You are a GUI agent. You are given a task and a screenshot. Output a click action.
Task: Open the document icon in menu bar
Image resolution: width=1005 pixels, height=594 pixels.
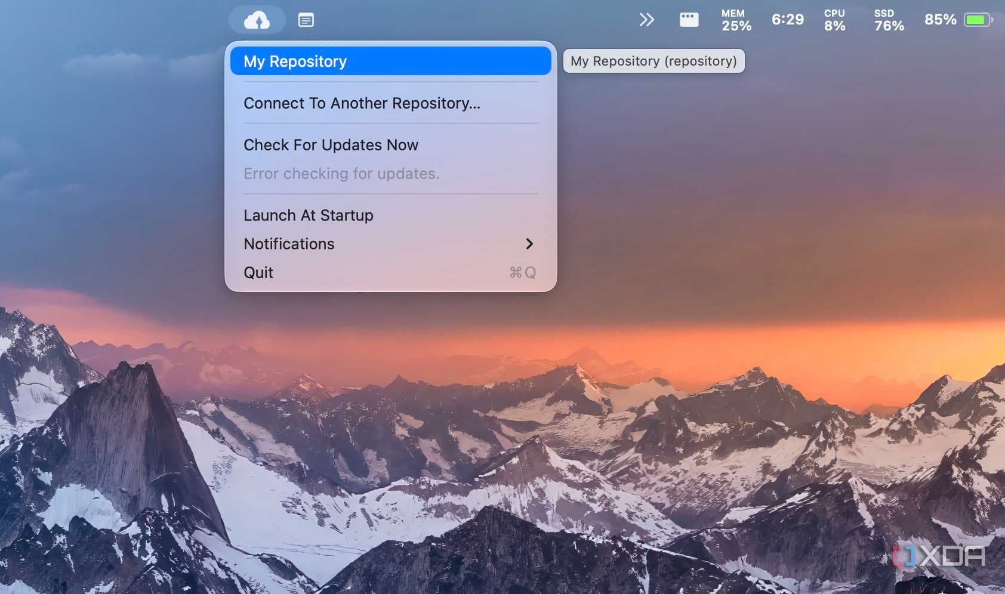(306, 20)
